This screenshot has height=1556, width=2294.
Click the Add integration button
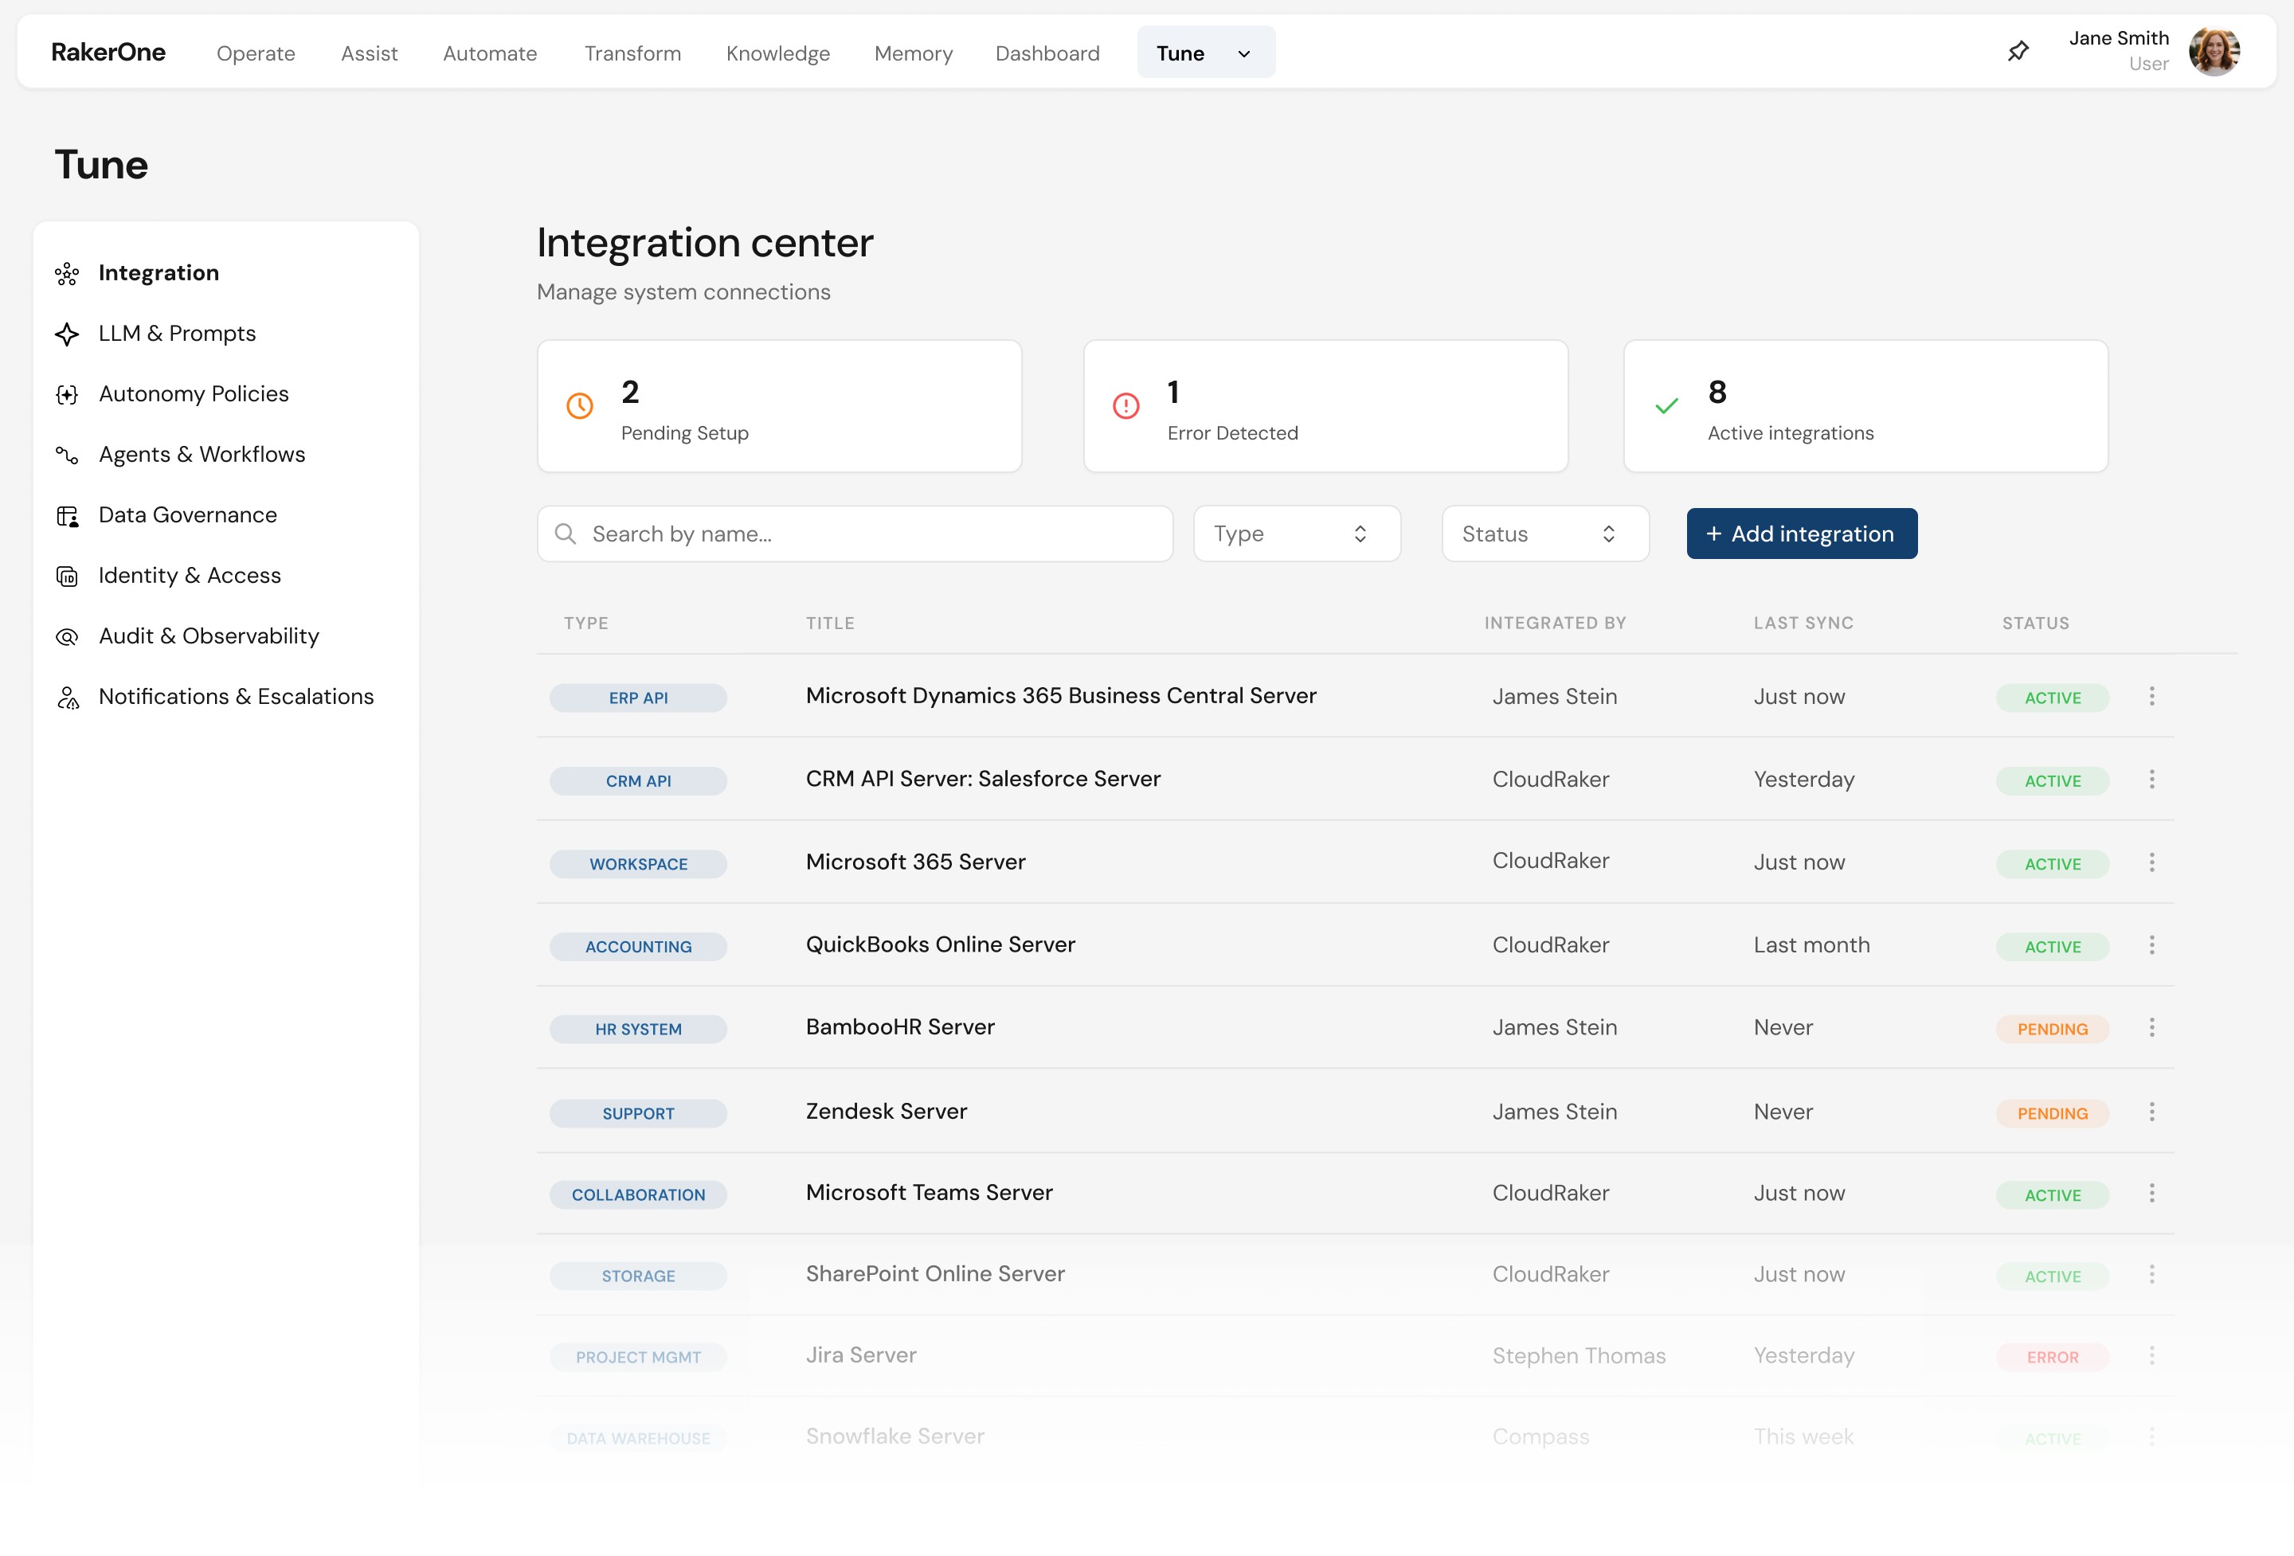point(1800,533)
